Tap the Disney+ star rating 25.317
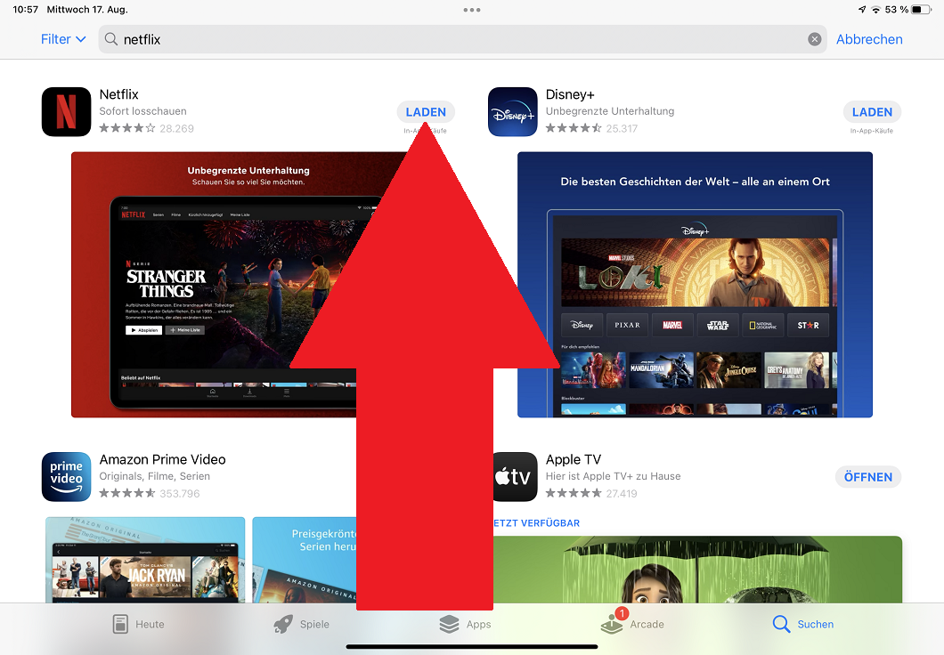This screenshot has width=944, height=655. (x=591, y=128)
